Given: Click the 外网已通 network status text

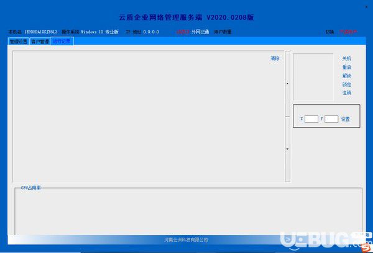Looking at the screenshot, I should (200, 32).
